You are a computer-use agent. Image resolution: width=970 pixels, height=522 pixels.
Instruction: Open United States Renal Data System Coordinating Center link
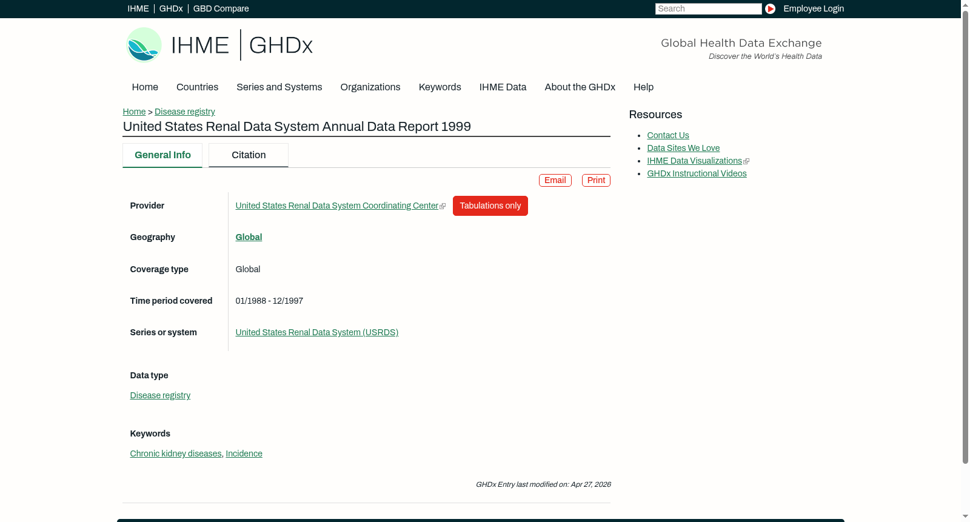coord(336,206)
